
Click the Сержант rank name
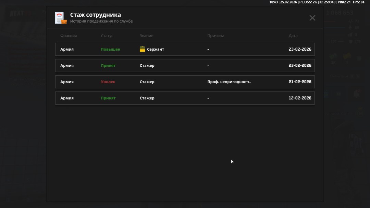[156, 49]
